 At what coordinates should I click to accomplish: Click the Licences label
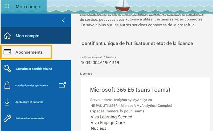(x=86, y=74)
